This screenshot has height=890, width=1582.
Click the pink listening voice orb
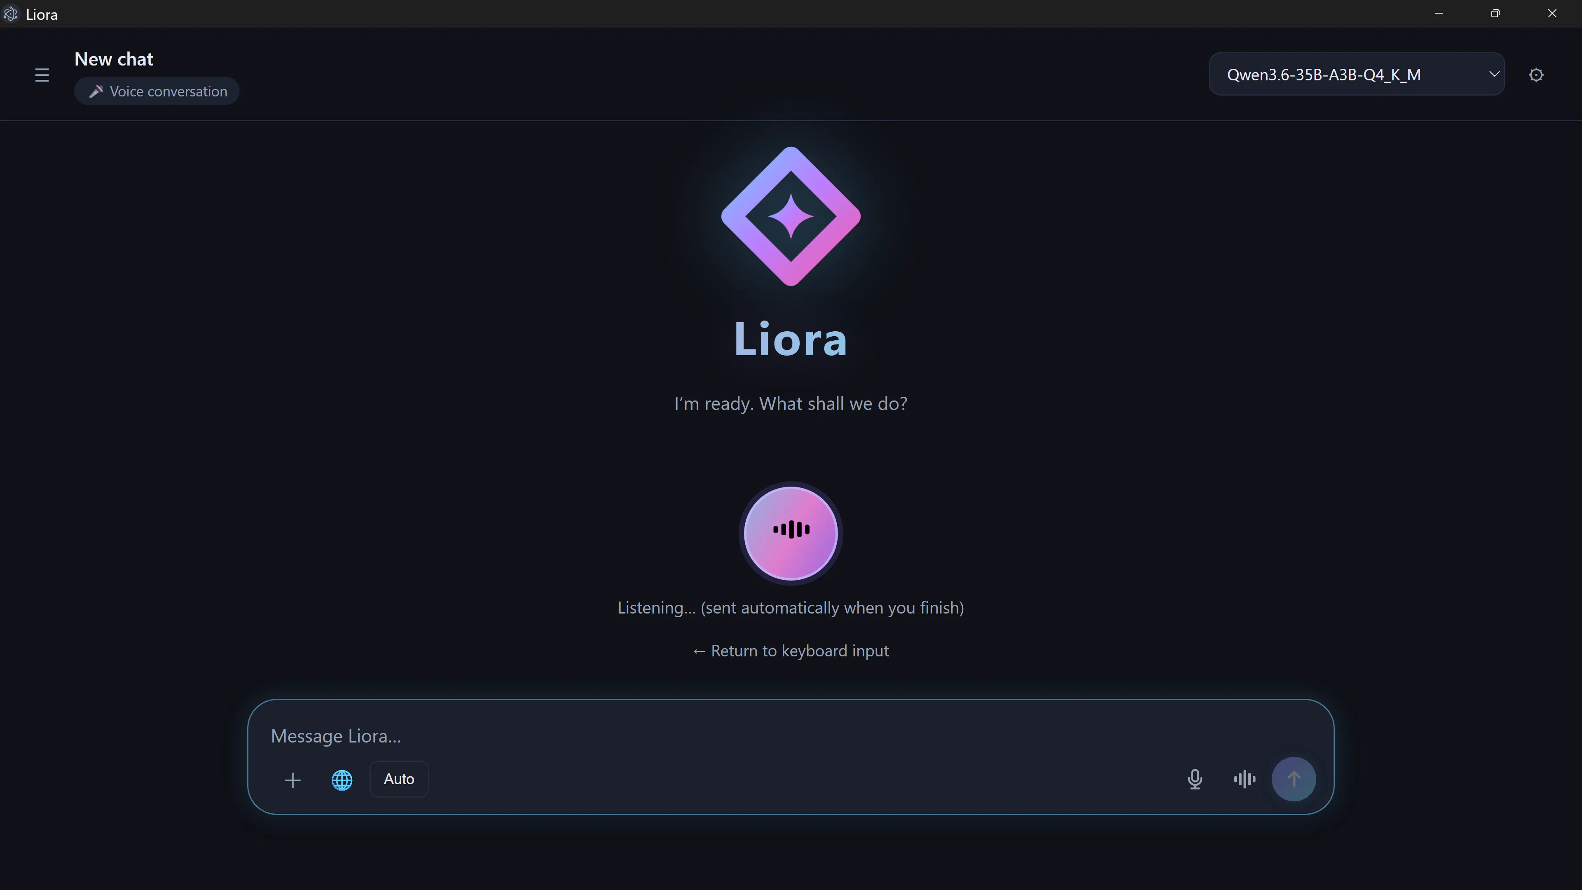tap(791, 532)
